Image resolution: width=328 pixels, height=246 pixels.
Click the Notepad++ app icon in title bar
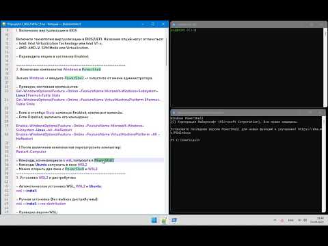(4, 24)
